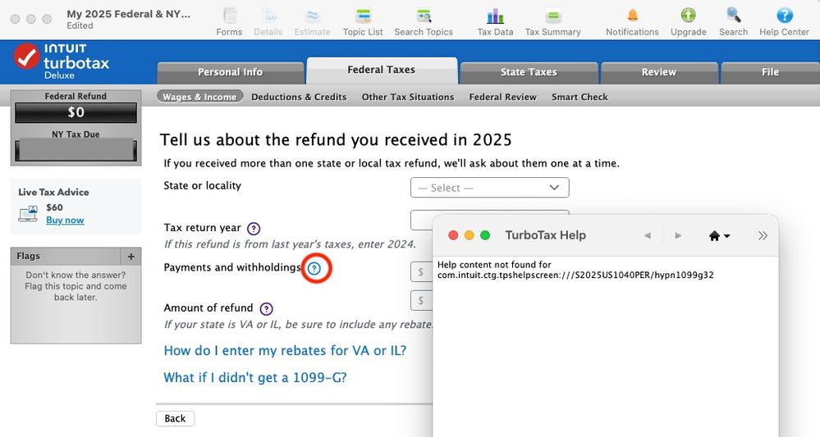Open the Tax Data chart icon
This screenshot has height=437, width=820.
[495, 16]
